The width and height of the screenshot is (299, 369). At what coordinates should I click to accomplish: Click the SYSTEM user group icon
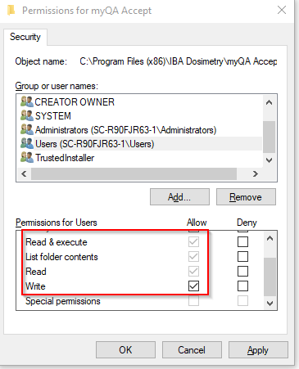[27, 115]
